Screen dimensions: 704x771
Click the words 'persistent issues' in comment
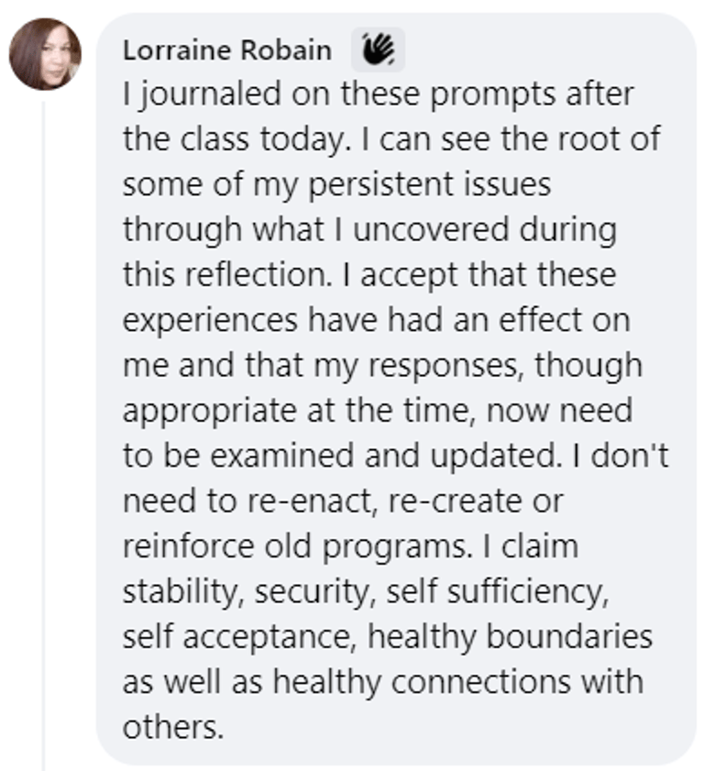430,185
